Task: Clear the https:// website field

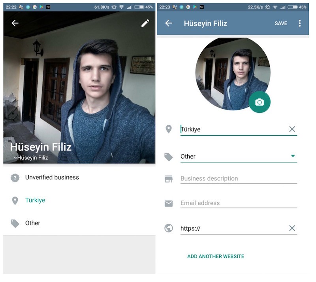Action: pos(292,228)
